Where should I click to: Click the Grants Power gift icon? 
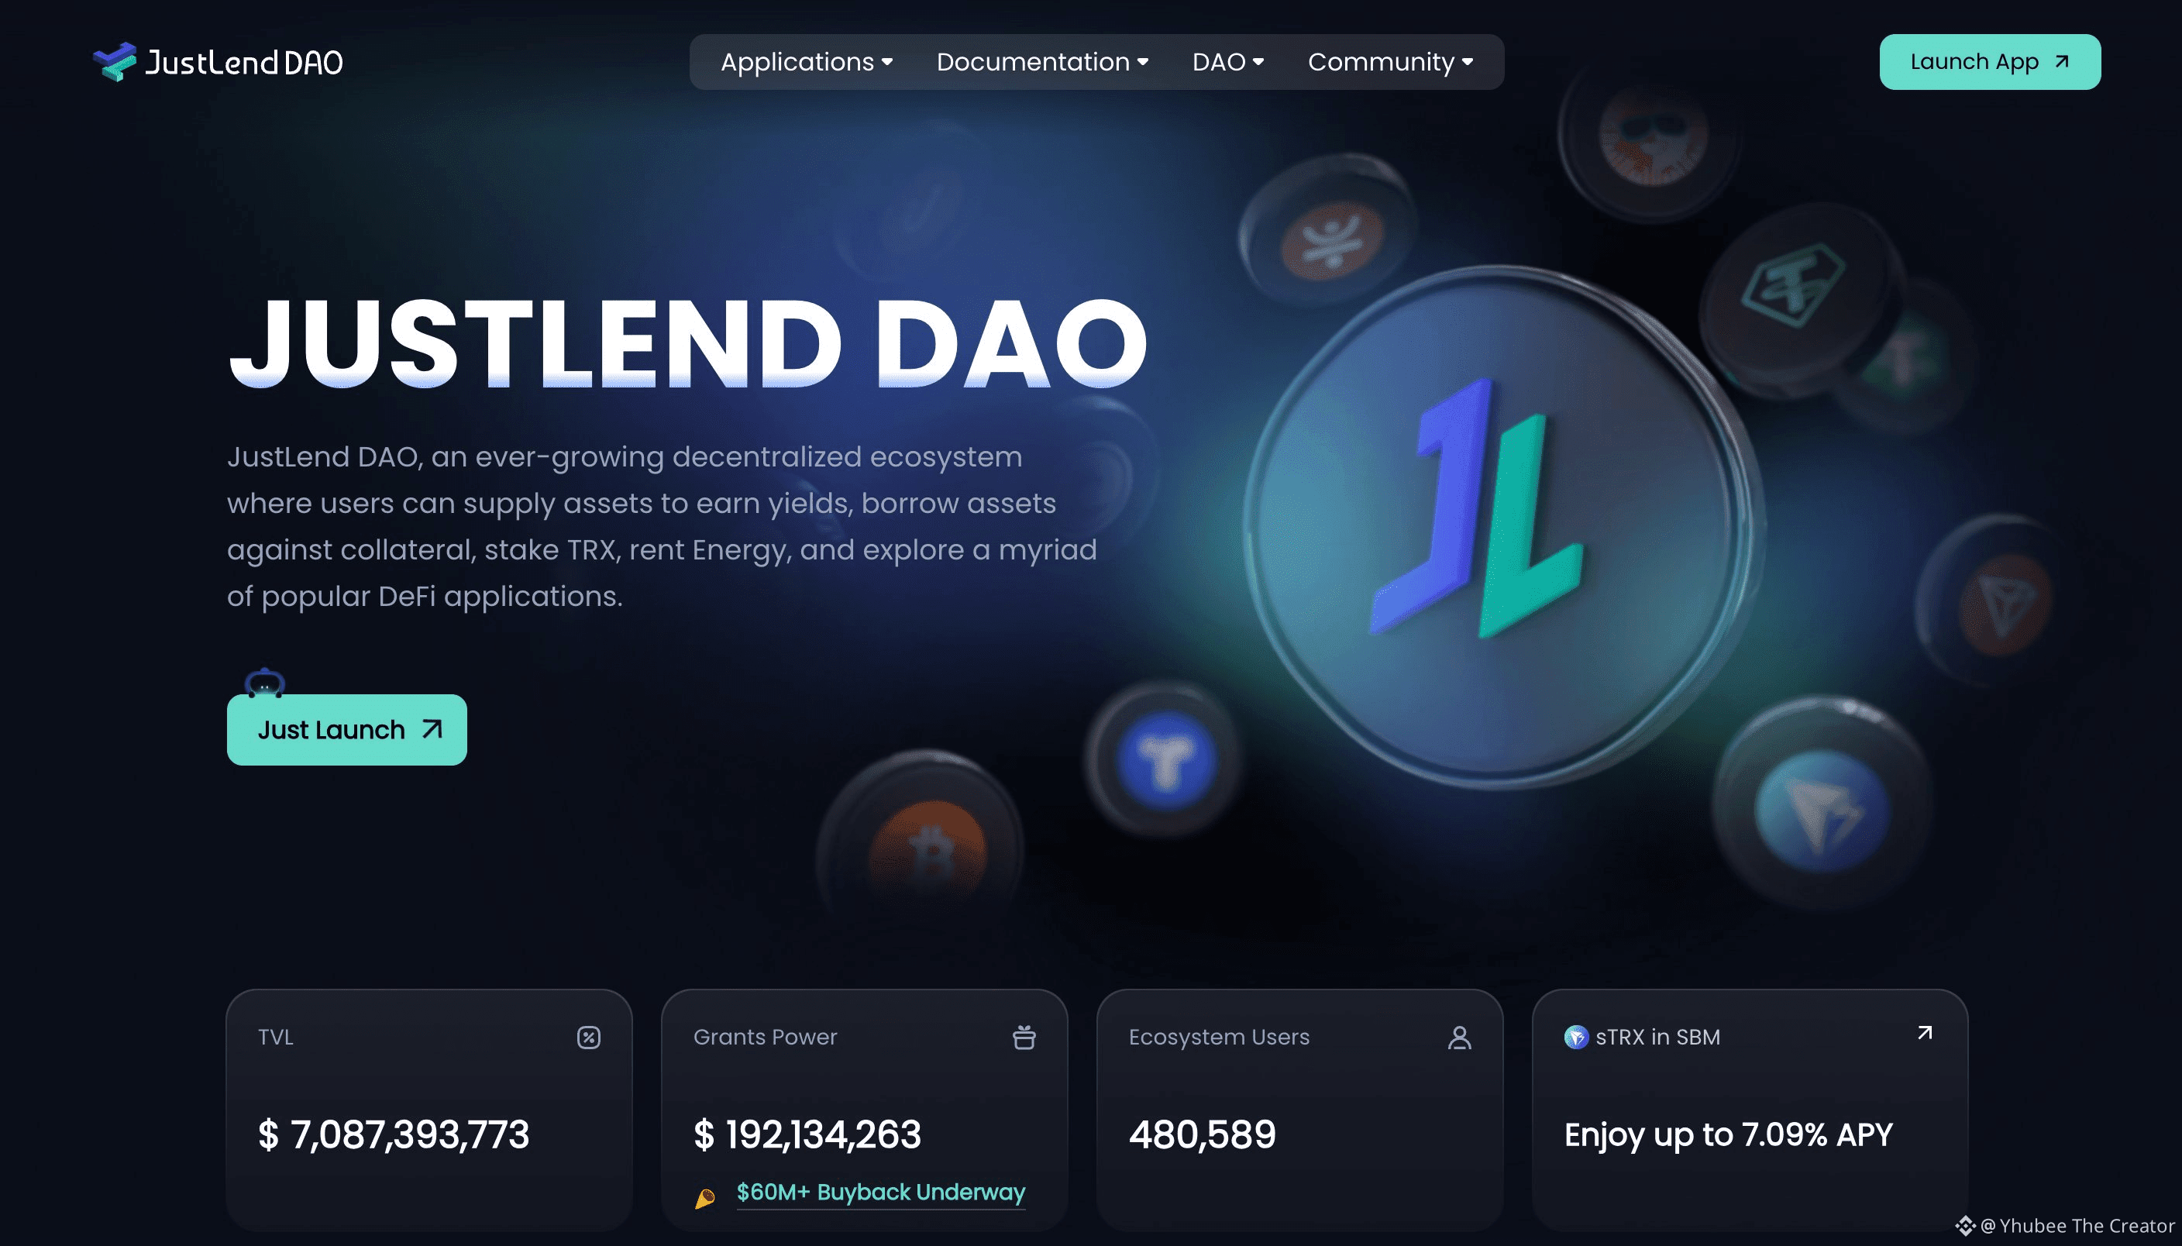click(x=1024, y=1038)
